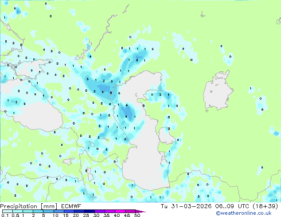Click the weatheronline.co.uk copyright link
Viewport: 281px width, 217px height.
tap(244, 213)
